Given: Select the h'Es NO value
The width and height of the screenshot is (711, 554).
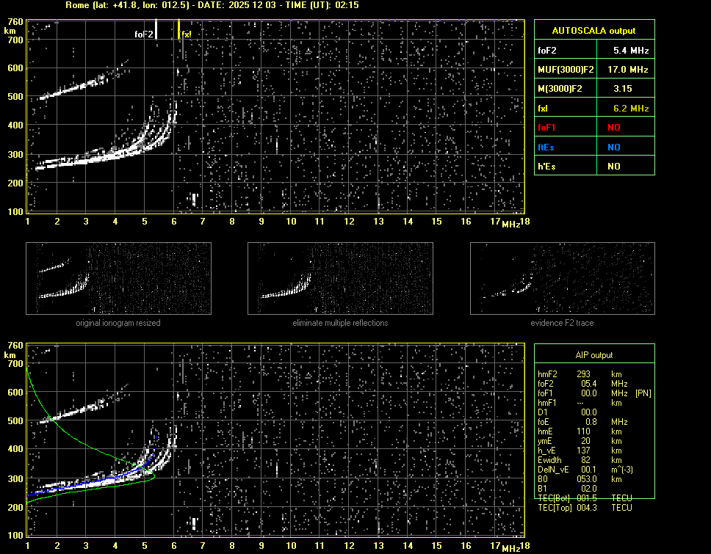Looking at the screenshot, I should click(613, 167).
